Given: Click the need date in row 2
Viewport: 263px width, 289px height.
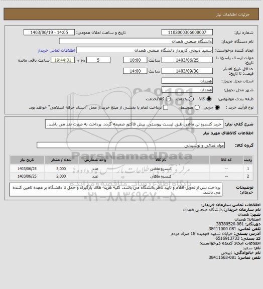Looking at the screenshot, I should [27, 176].
